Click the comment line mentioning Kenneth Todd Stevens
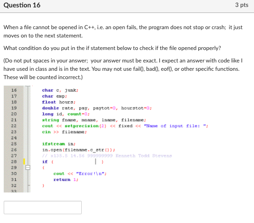 (x=107, y=156)
